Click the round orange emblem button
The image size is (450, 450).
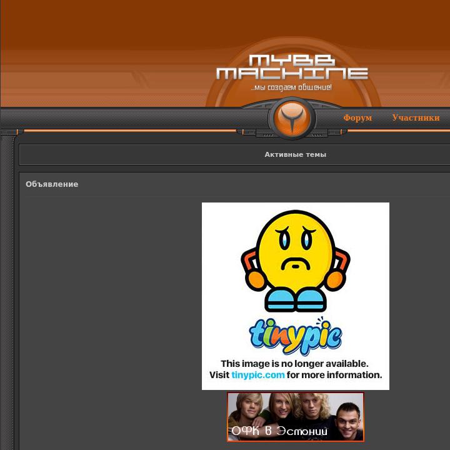pyautogui.click(x=292, y=118)
